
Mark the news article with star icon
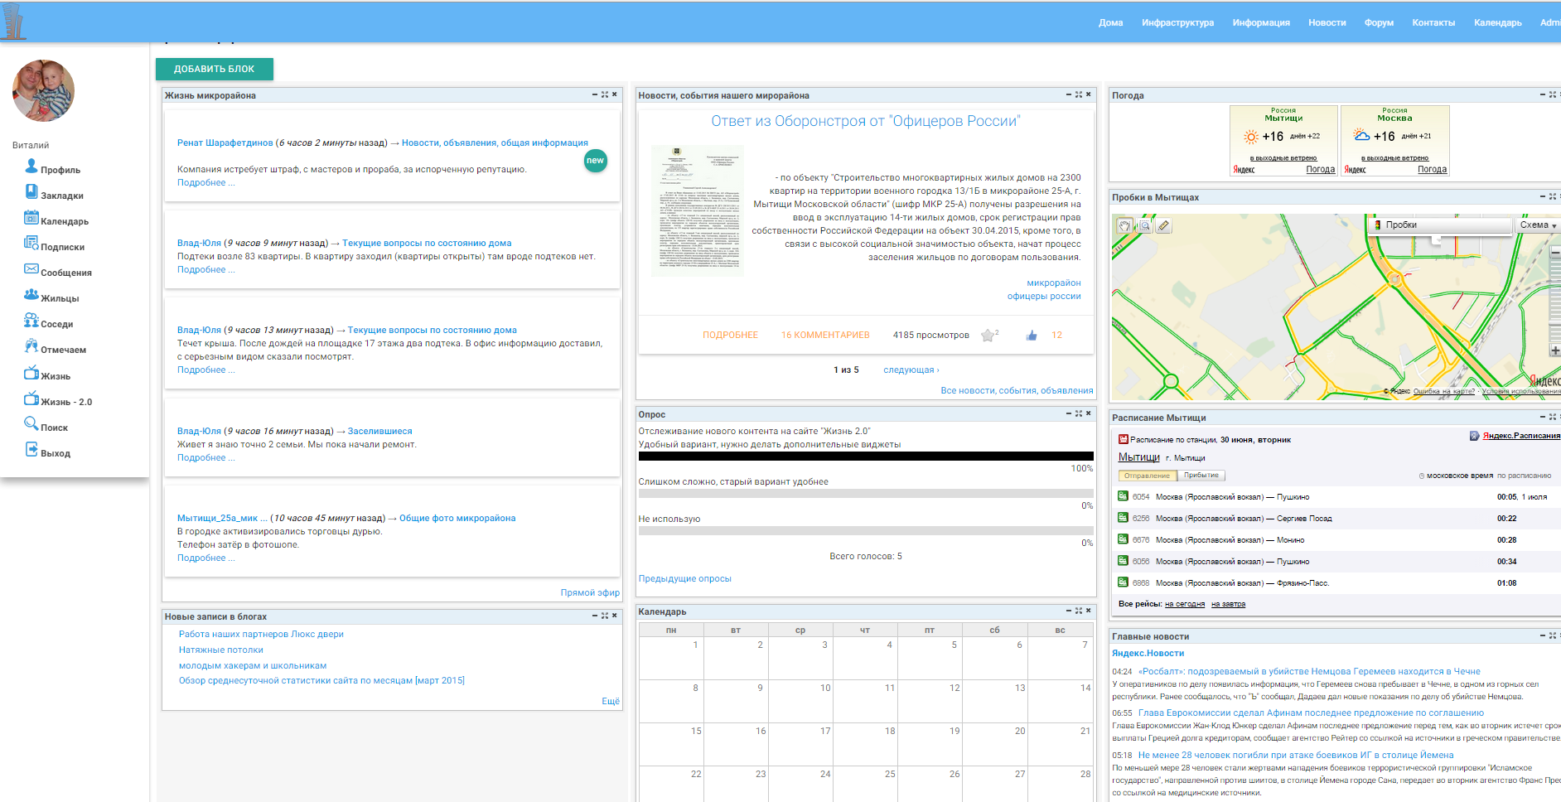pos(988,336)
